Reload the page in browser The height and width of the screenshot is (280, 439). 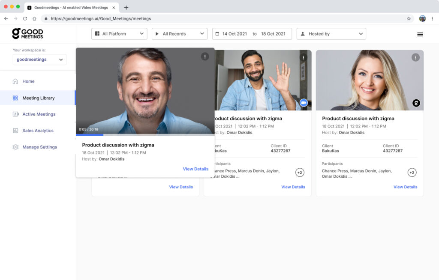[25, 18]
